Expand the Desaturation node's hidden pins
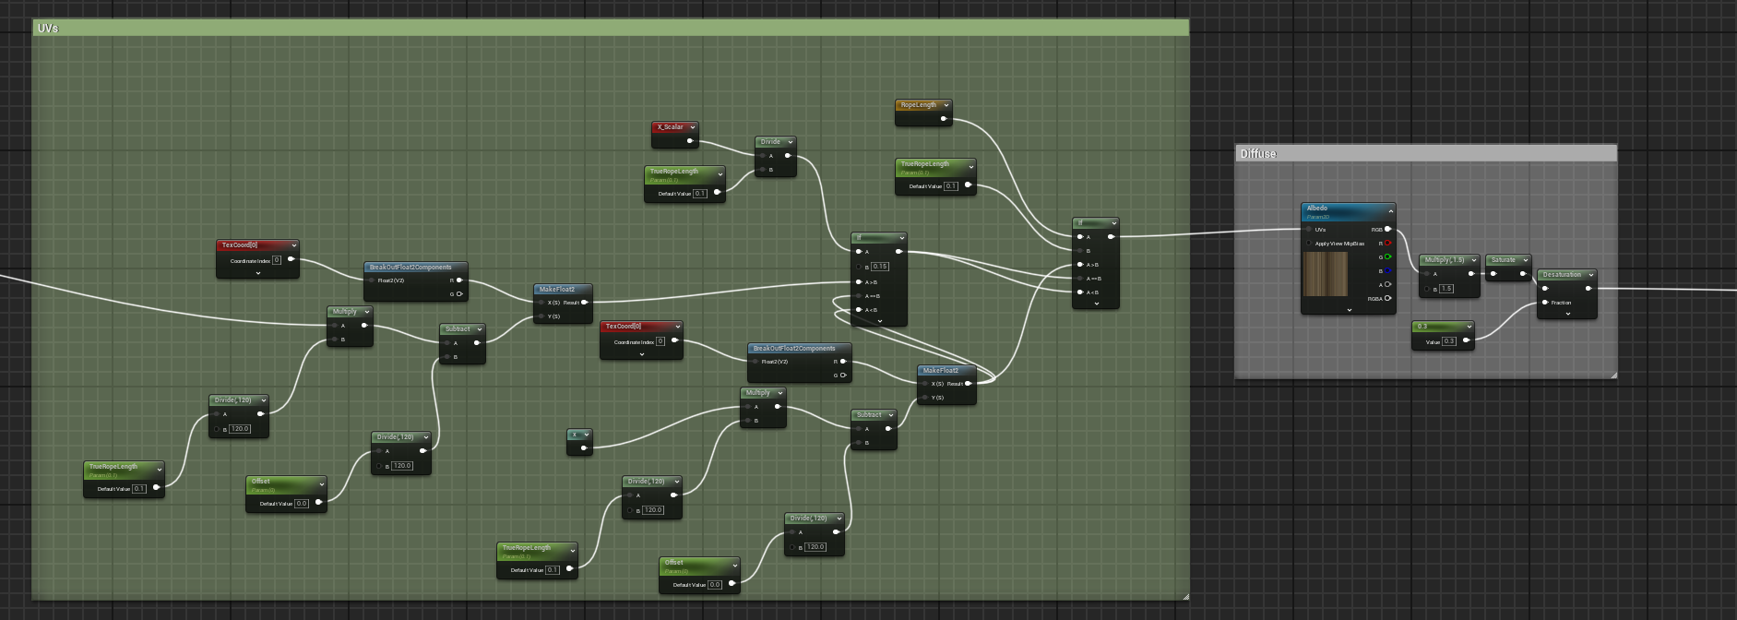This screenshot has width=1737, height=620. tap(1566, 314)
